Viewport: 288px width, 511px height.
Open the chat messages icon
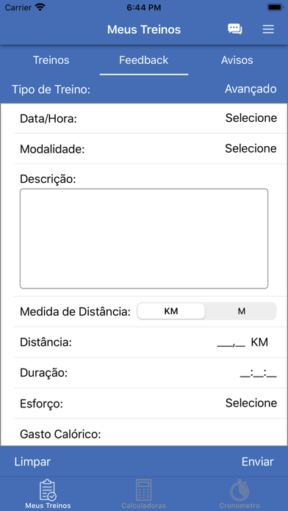tap(235, 29)
